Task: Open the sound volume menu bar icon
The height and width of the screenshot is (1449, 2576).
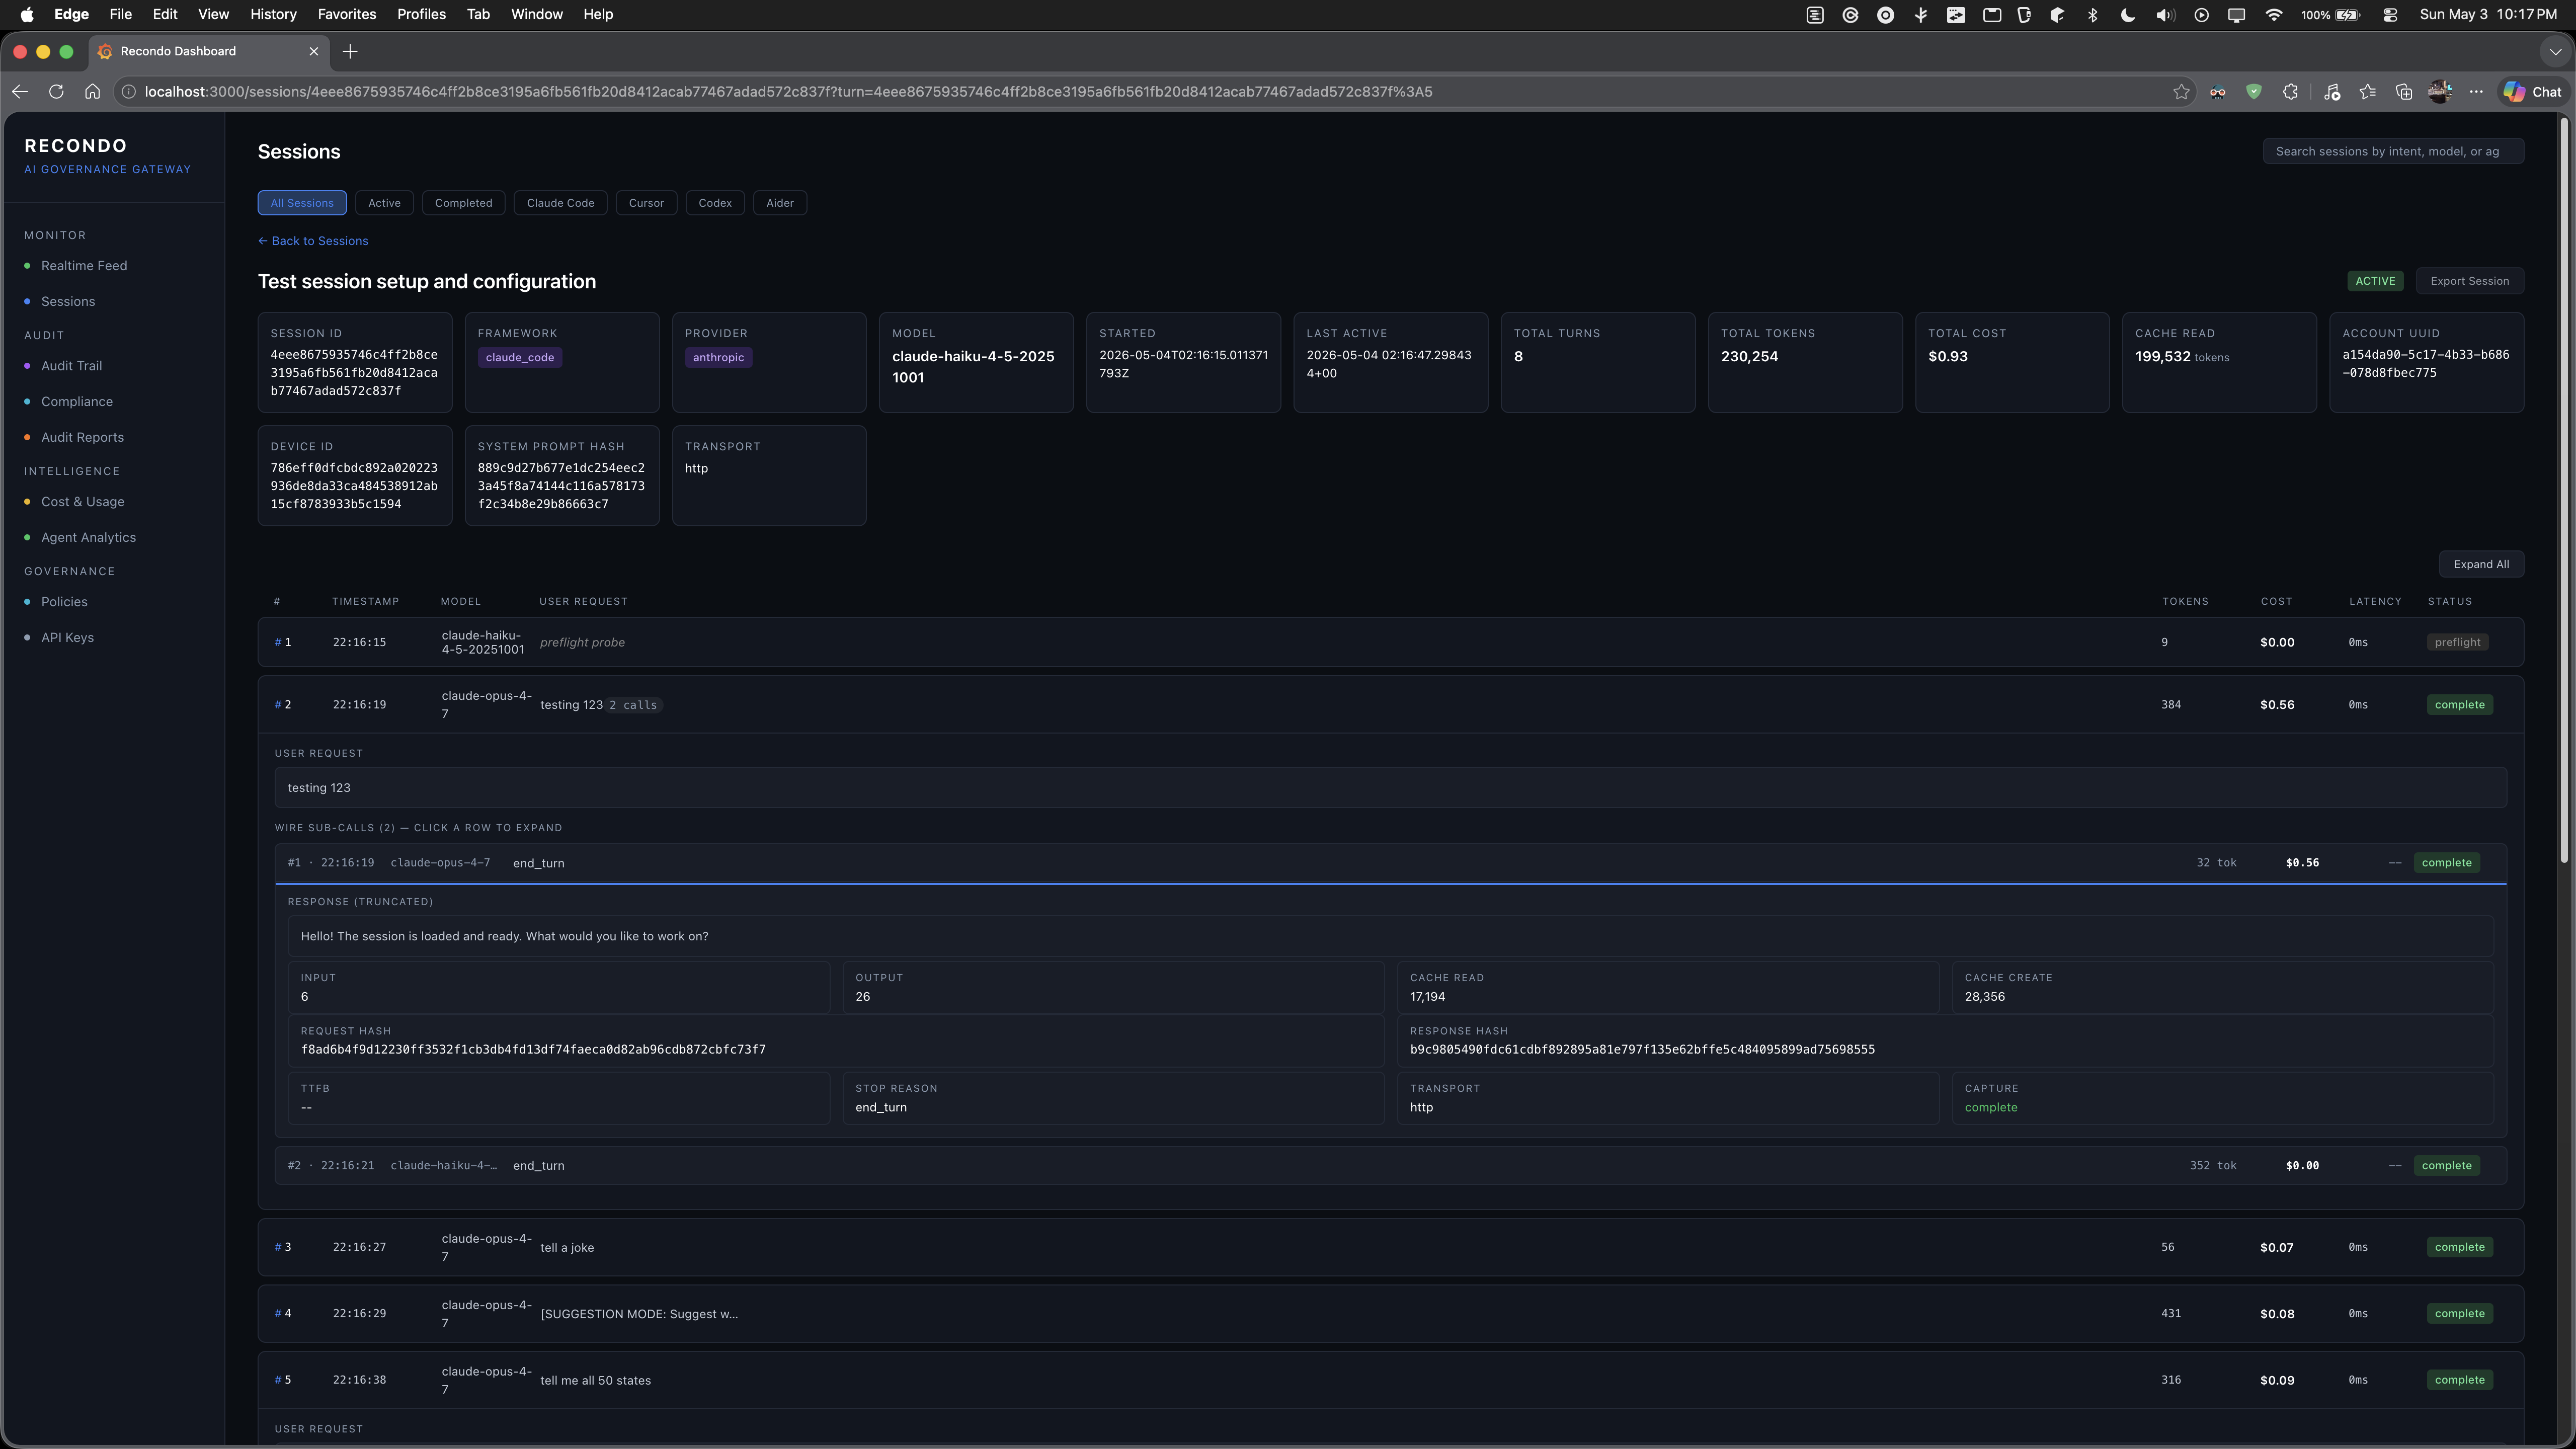Action: (2165, 14)
